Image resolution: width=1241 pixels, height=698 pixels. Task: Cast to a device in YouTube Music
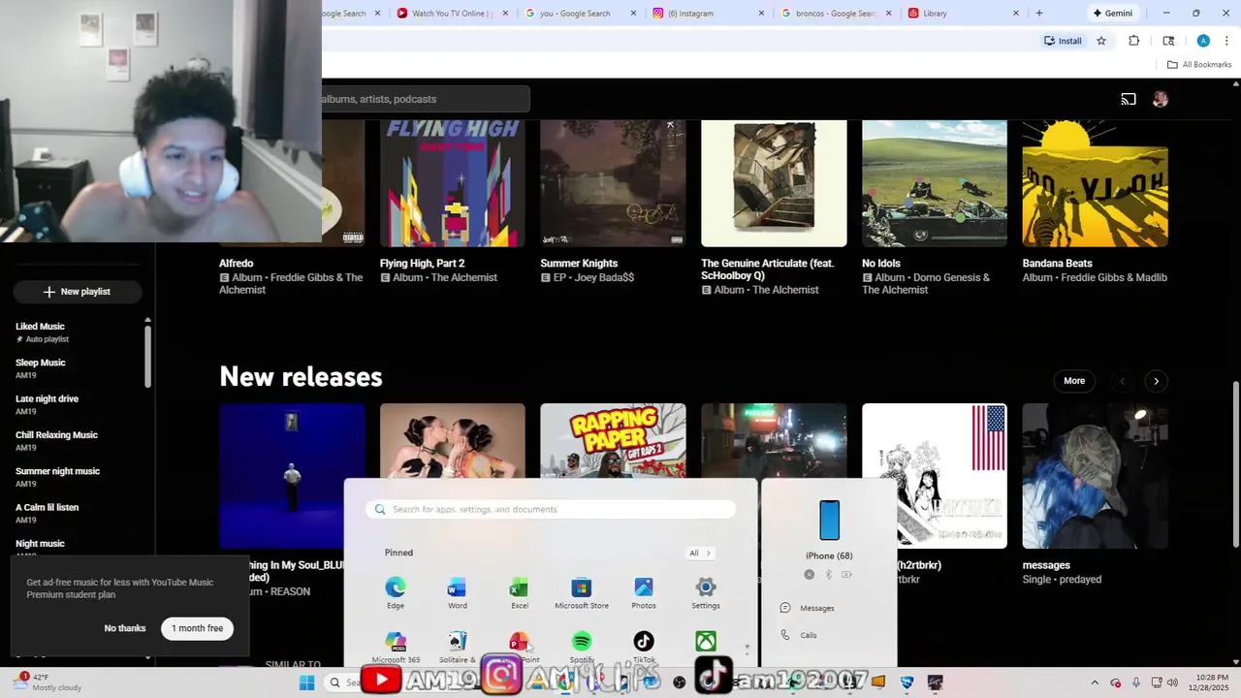coord(1129,99)
